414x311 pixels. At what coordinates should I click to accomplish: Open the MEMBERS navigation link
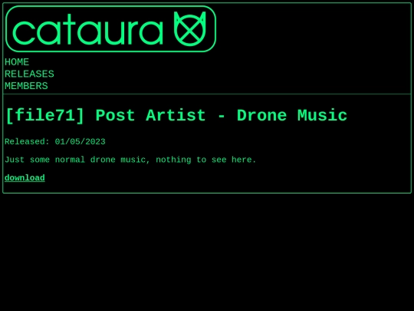(x=26, y=86)
